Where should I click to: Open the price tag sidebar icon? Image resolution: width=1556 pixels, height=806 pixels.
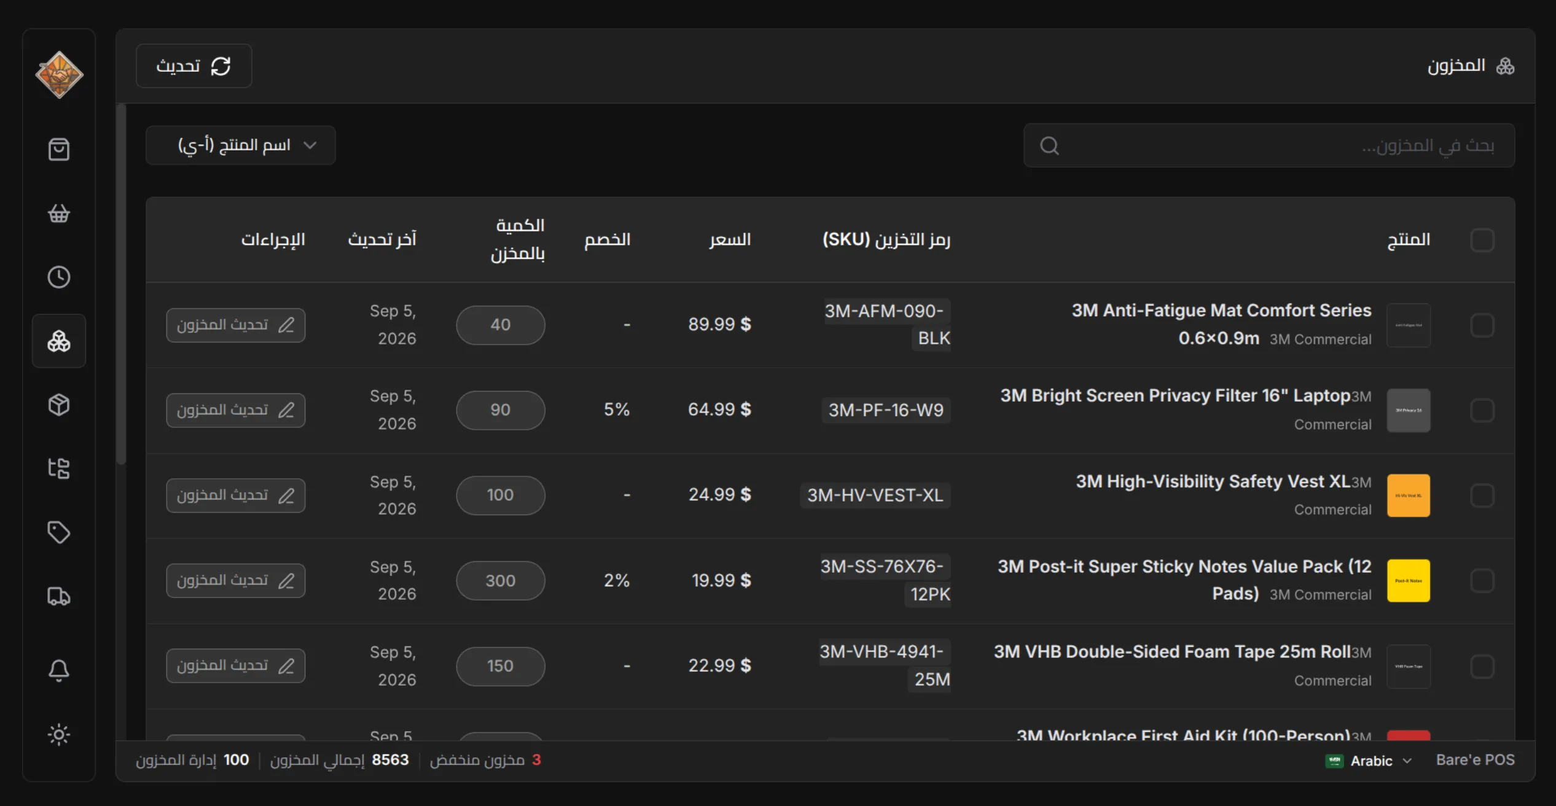(59, 532)
